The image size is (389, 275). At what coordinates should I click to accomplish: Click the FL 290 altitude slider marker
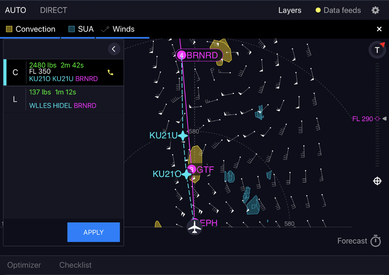[377, 119]
